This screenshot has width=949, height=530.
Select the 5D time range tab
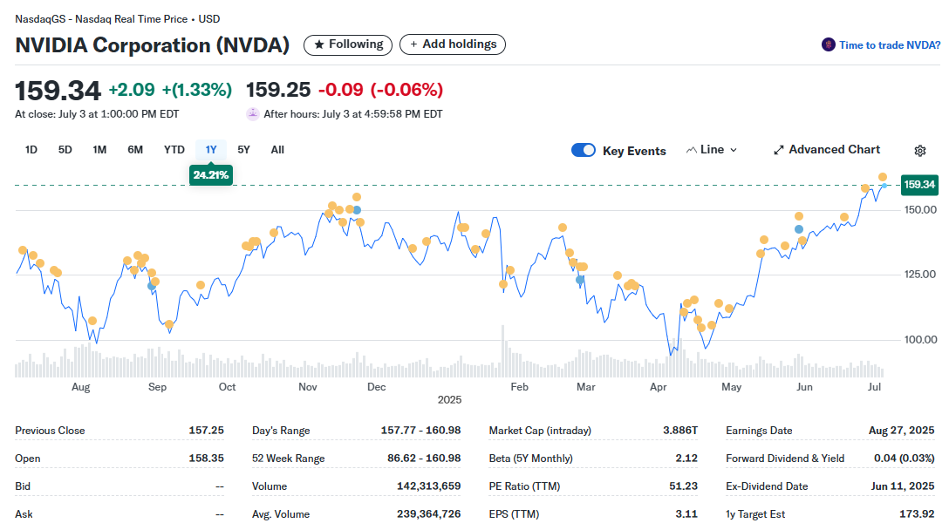(65, 149)
